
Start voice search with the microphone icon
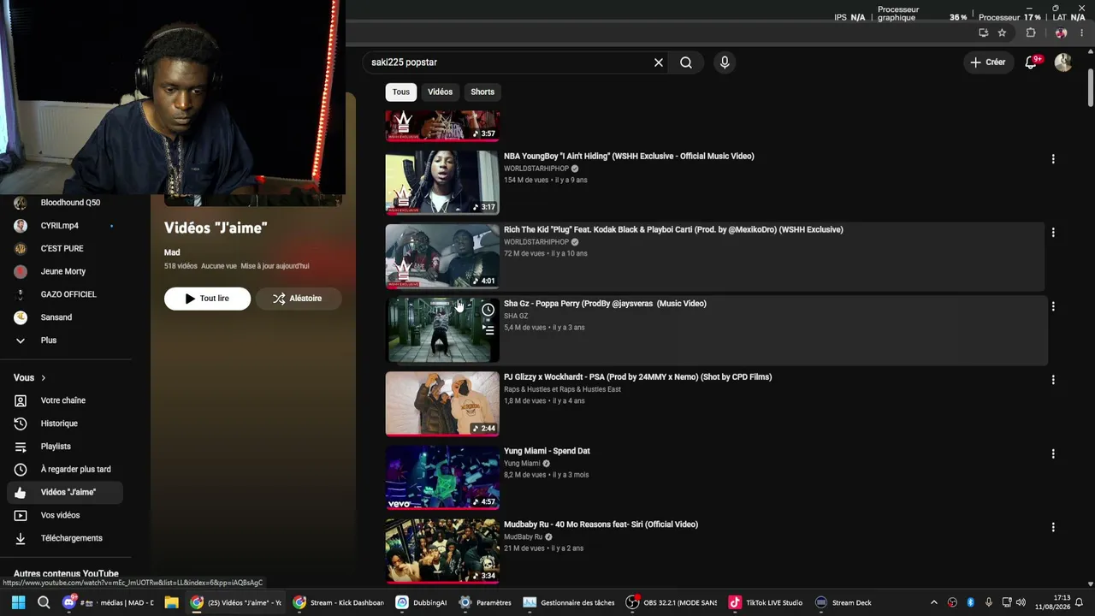coord(725,62)
